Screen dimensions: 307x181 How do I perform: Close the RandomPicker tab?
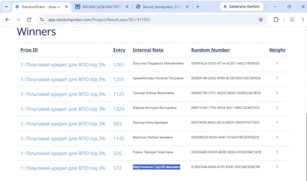coord(66,7)
